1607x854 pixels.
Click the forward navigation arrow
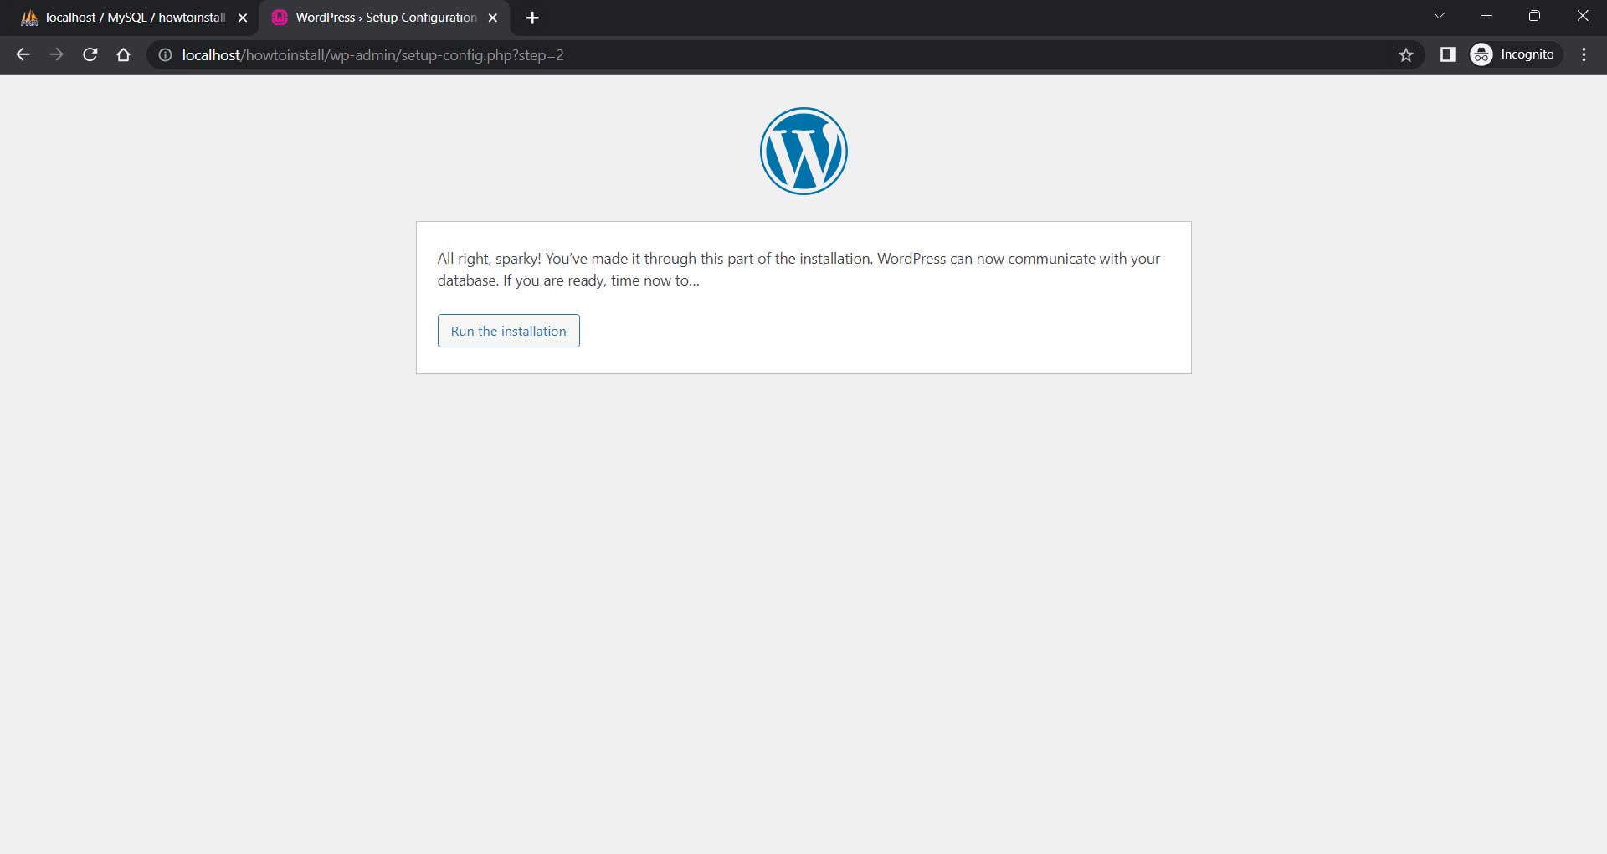tap(56, 54)
